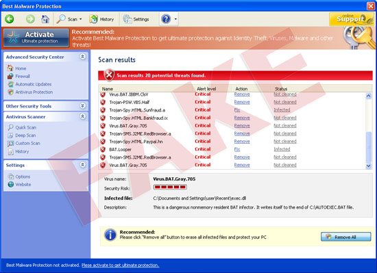The image size is (377, 273).
Task: Click Fix for BAT.Looper
Action: point(237,149)
